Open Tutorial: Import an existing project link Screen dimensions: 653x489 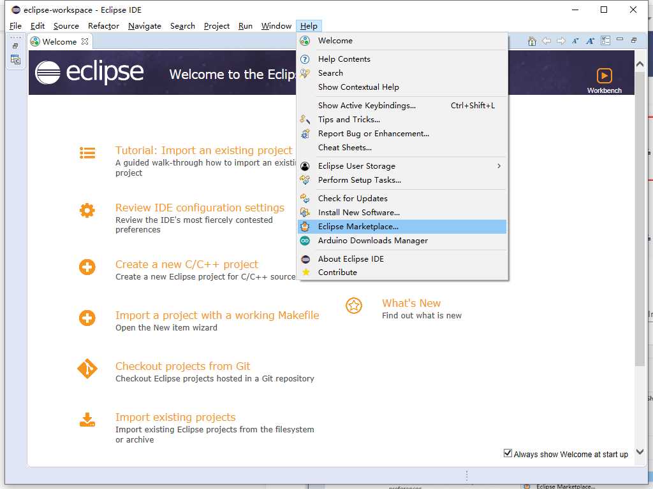click(203, 150)
